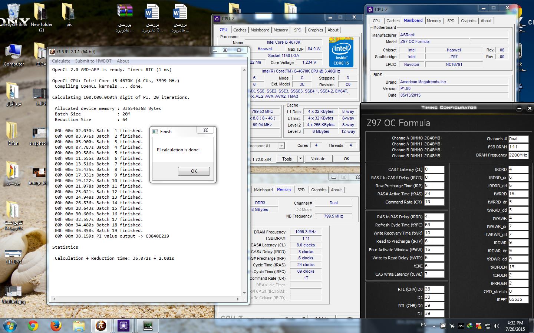534x333 pixels.
Task: Open the Tools dropdown arrow in CPU-Z
Action: (300, 159)
